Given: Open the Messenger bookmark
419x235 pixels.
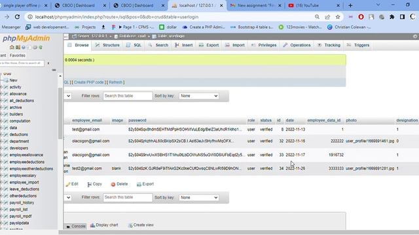Looking at the screenshot, I should pyautogui.click(x=11, y=27).
